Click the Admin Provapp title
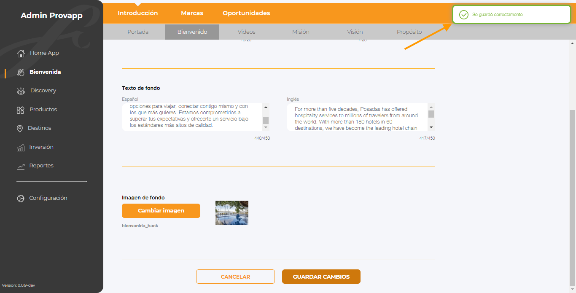 point(51,16)
